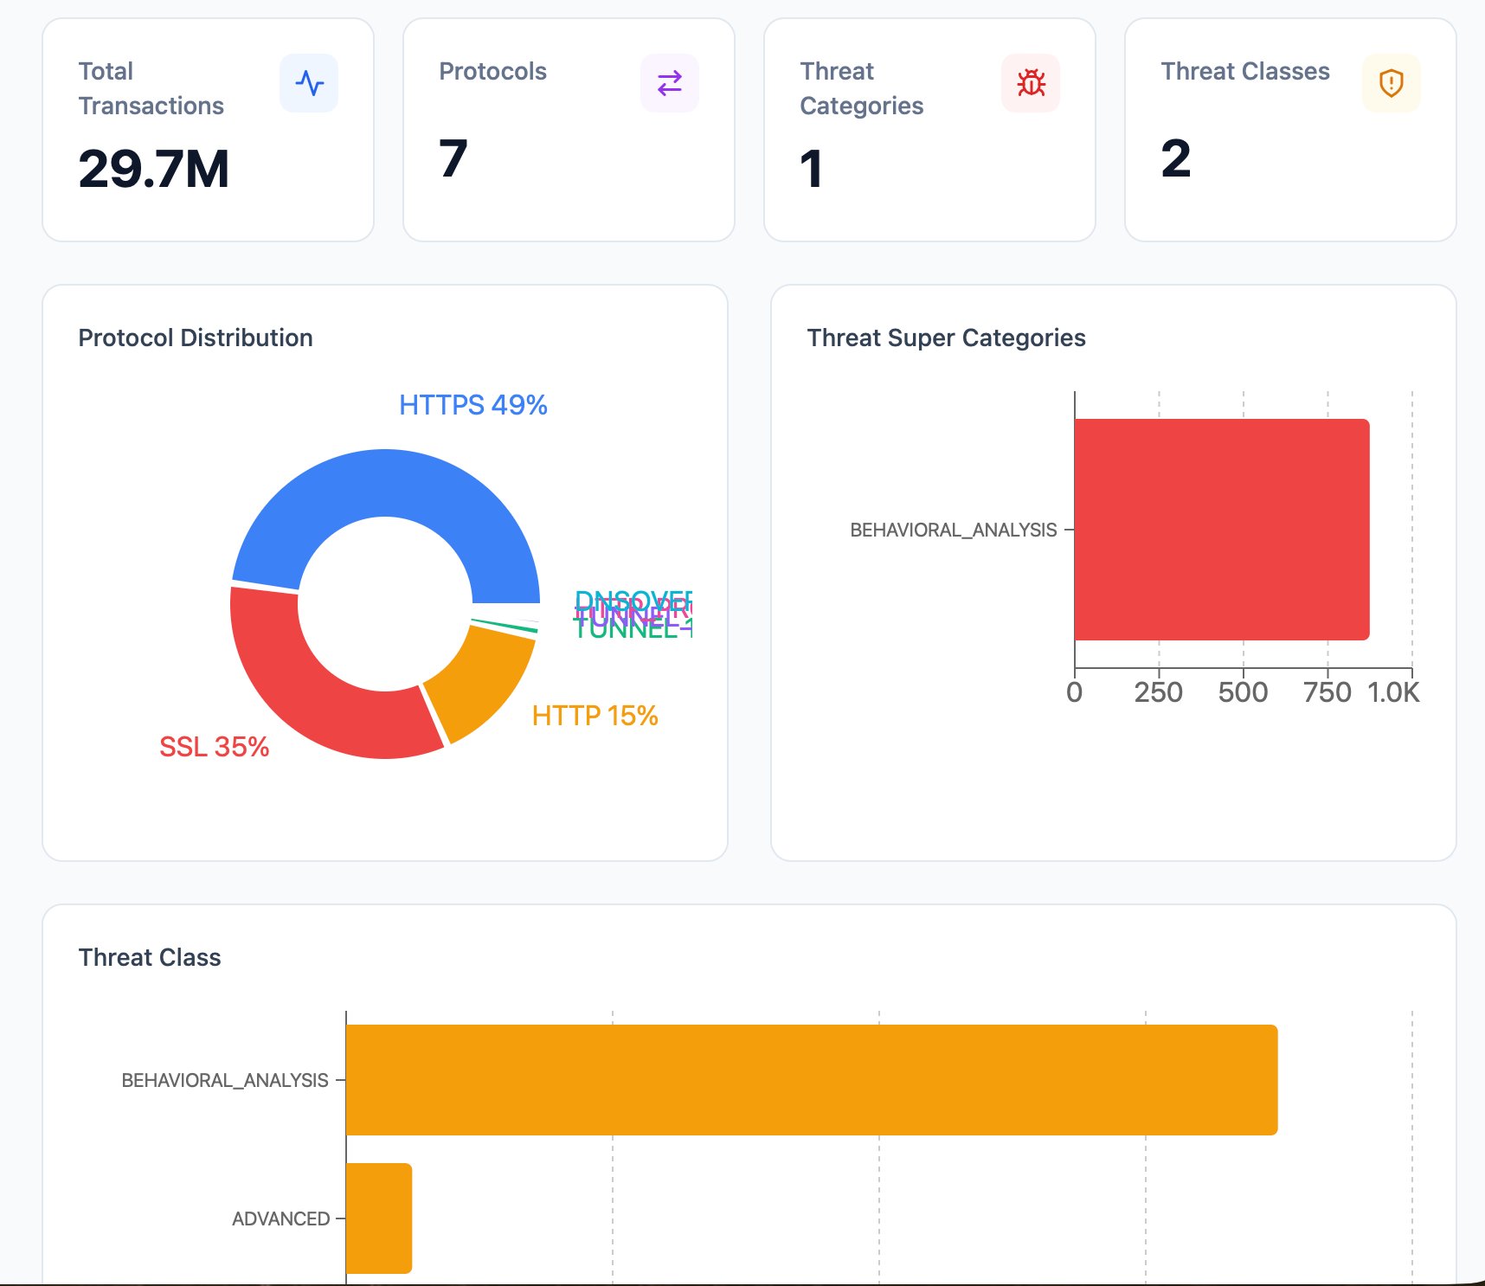The image size is (1485, 1286).
Task: Click the short orange ADVANCED bar
Action: 379,1218
